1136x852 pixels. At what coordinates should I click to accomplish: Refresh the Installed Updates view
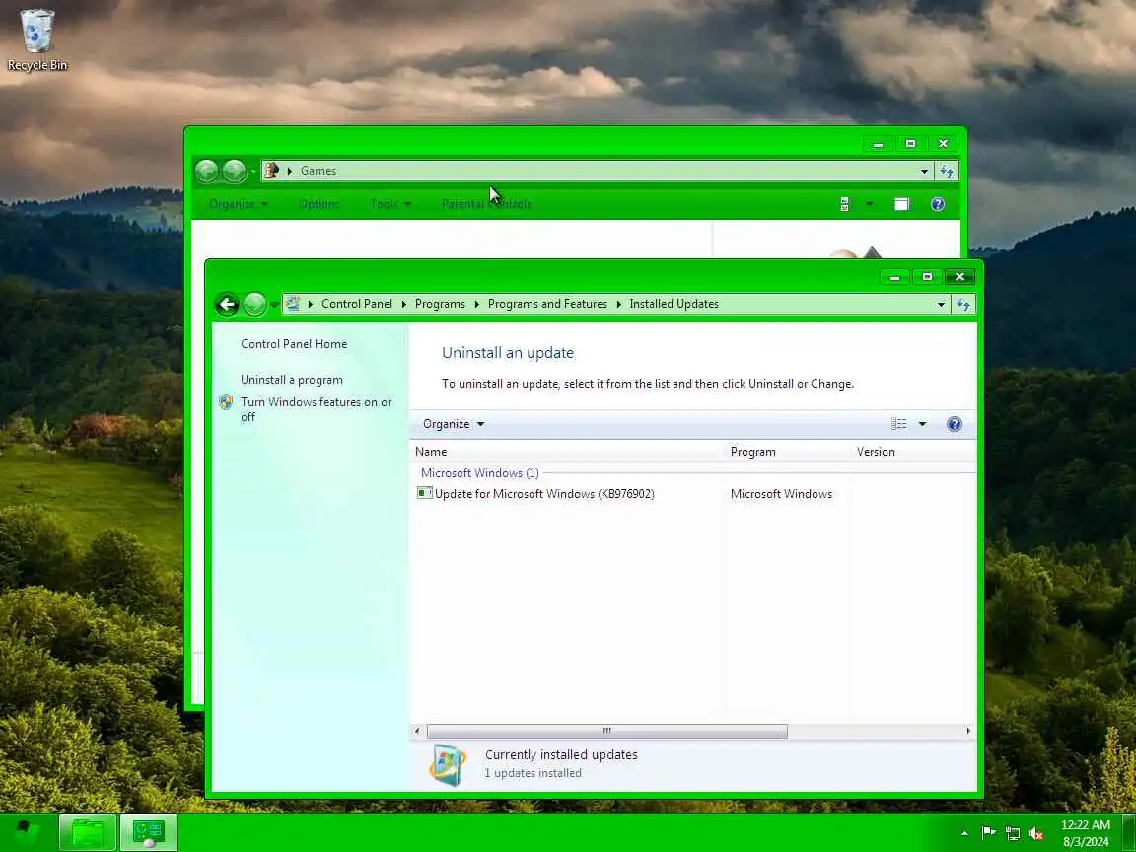[963, 305]
